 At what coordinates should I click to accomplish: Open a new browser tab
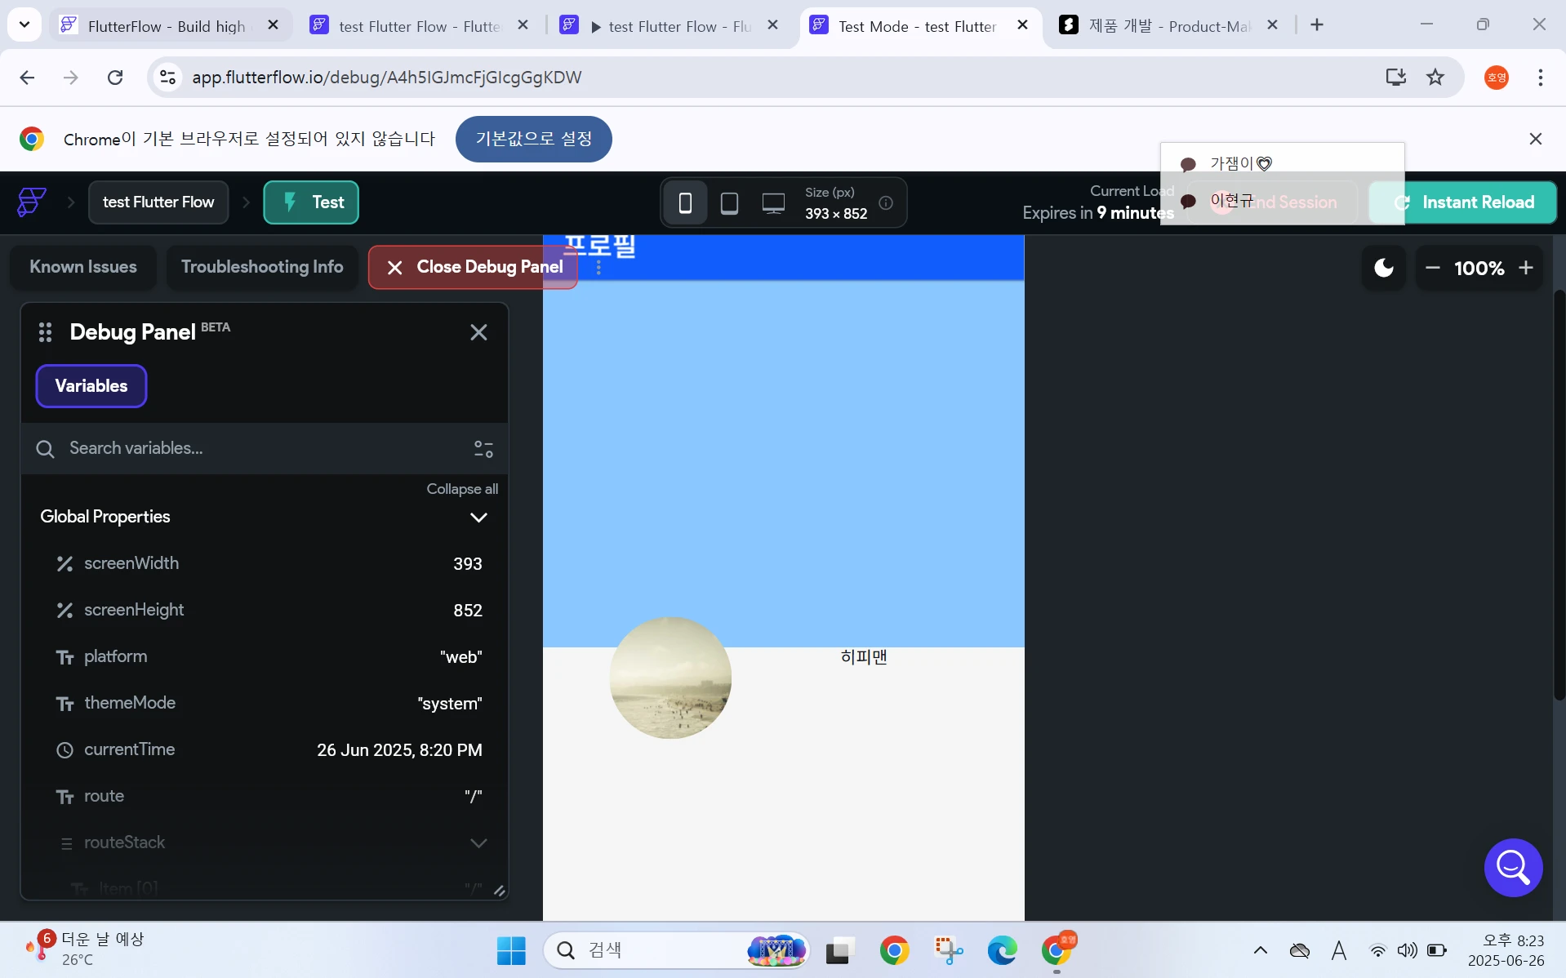pyautogui.click(x=1317, y=25)
